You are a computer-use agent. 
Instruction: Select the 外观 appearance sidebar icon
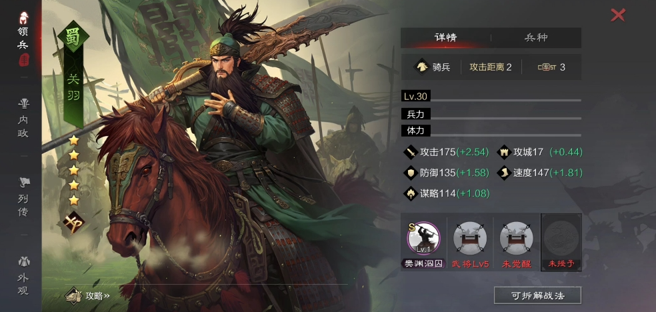click(x=23, y=276)
